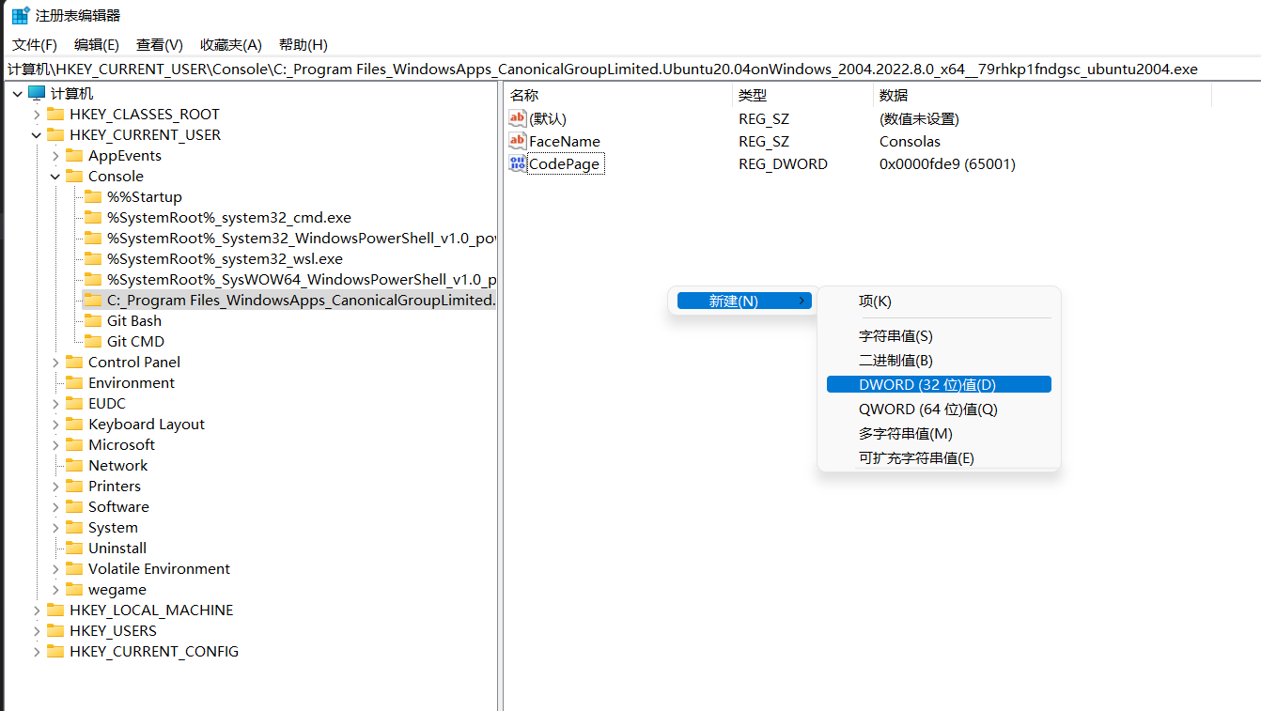Expand HKEY_LOCAL_MACHINE tree node

pyautogui.click(x=37, y=610)
